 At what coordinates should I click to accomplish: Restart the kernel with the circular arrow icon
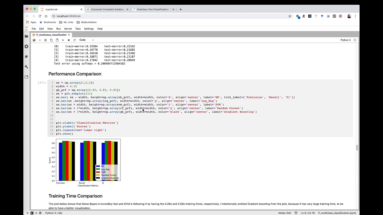pyautogui.click(x=75, y=40)
